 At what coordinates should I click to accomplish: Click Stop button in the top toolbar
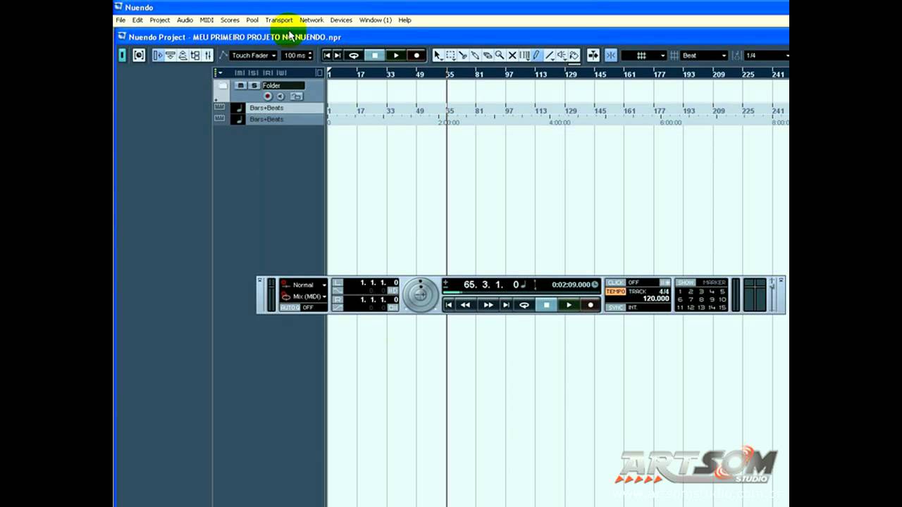[x=375, y=55]
